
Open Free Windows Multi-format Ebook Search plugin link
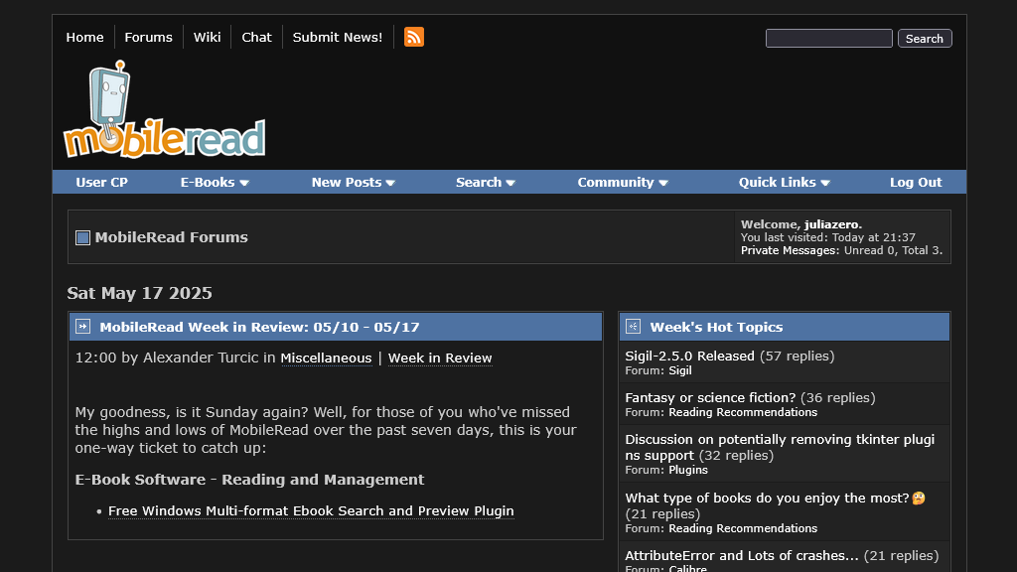click(x=311, y=511)
